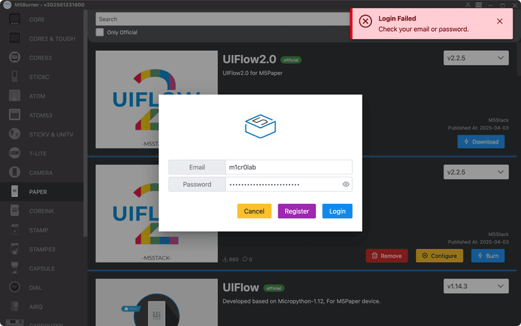
Task: Click the STICKC device icon
Action: tap(14, 77)
